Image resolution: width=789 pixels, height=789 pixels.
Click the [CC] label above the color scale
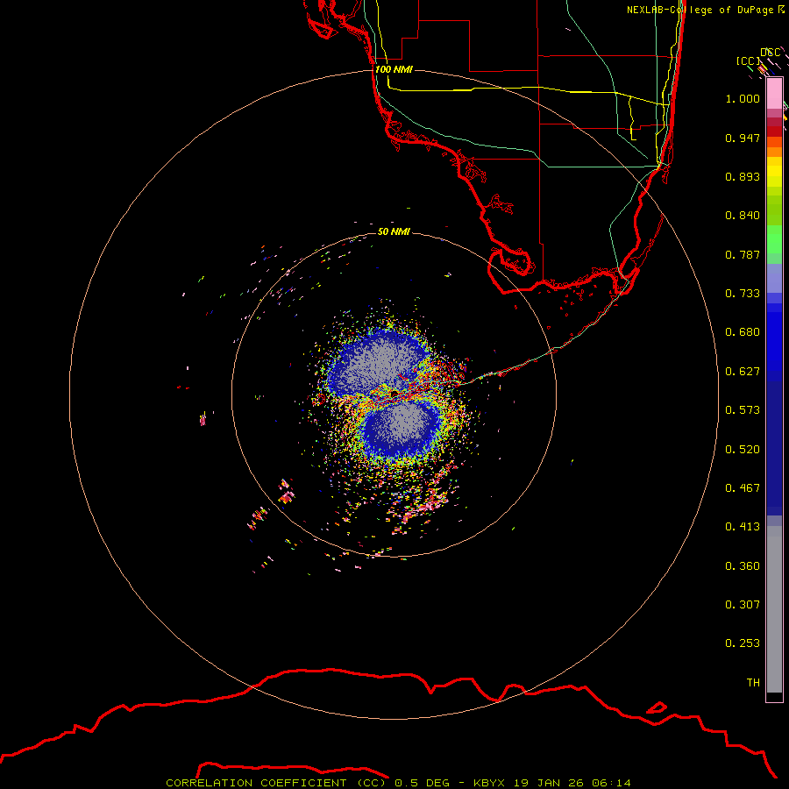(x=748, y=60)
